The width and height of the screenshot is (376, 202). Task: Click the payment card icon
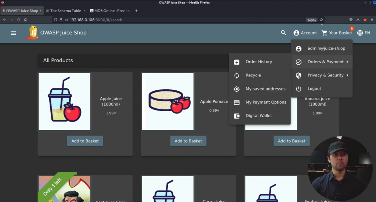point(237,102)
